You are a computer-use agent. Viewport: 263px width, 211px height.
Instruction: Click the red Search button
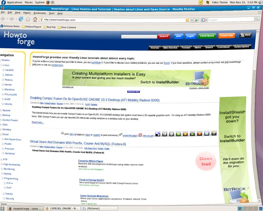click(164, 36)
